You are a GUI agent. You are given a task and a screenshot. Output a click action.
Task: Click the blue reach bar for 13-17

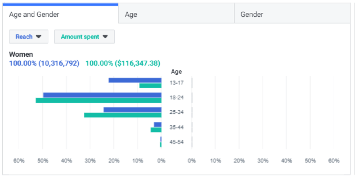[134, 80]
